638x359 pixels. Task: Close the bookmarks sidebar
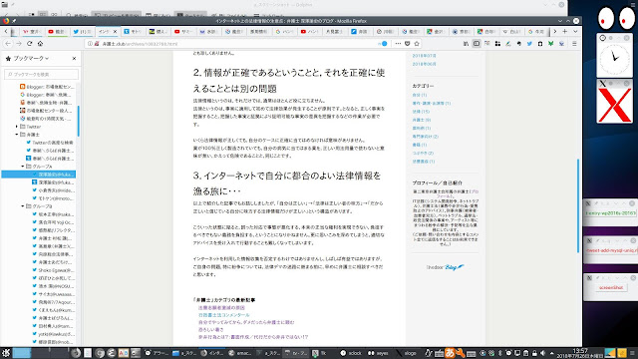click(74, 59)
